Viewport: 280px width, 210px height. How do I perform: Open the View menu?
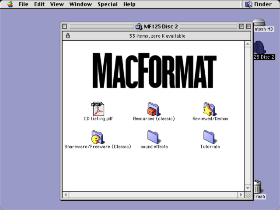[57, 4]
